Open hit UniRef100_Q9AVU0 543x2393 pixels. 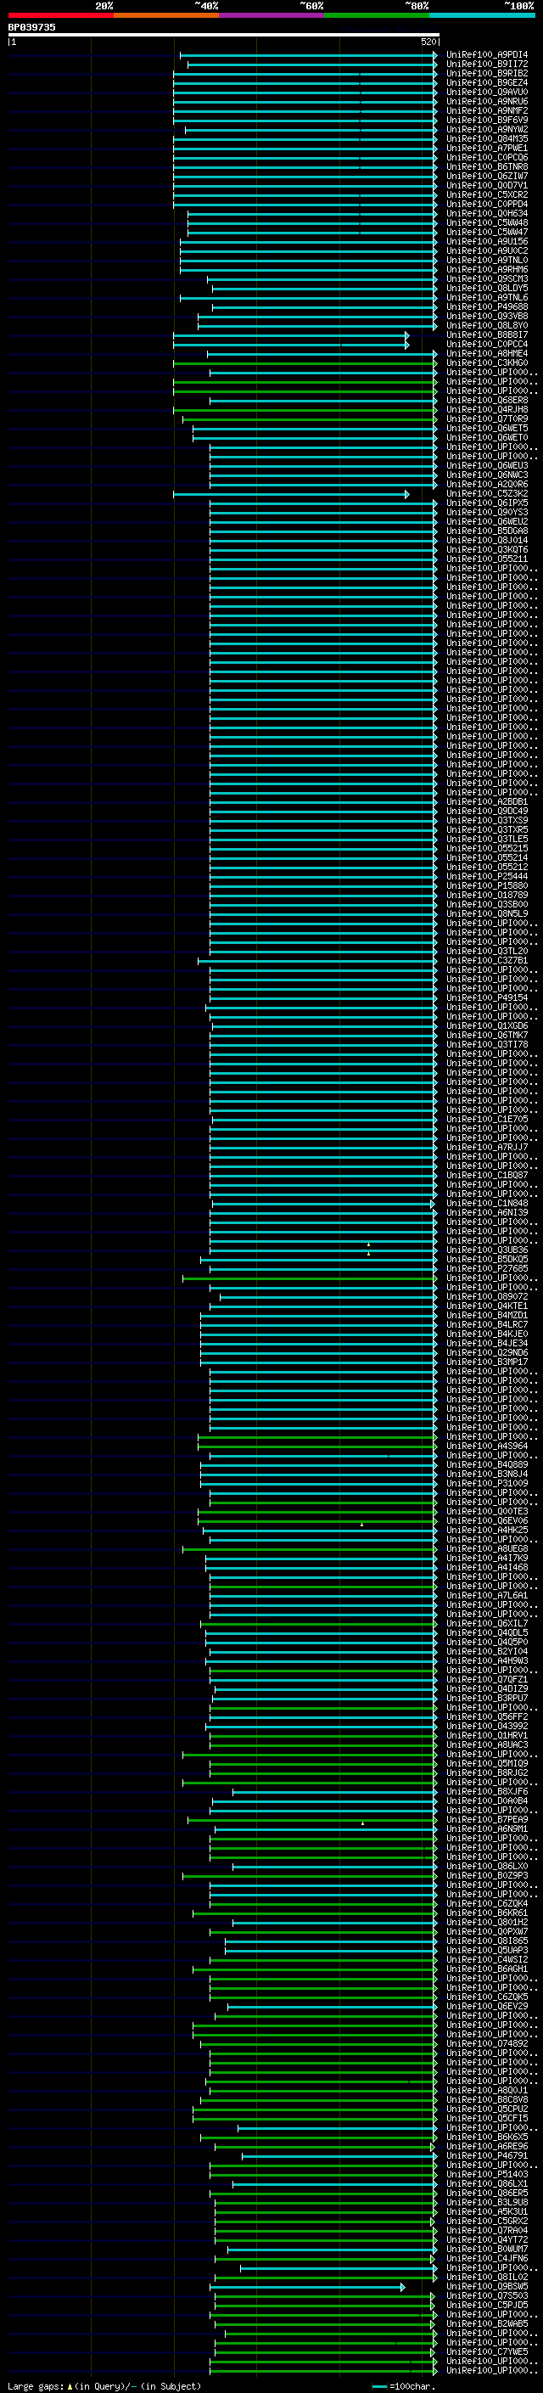tap(486, 92)
